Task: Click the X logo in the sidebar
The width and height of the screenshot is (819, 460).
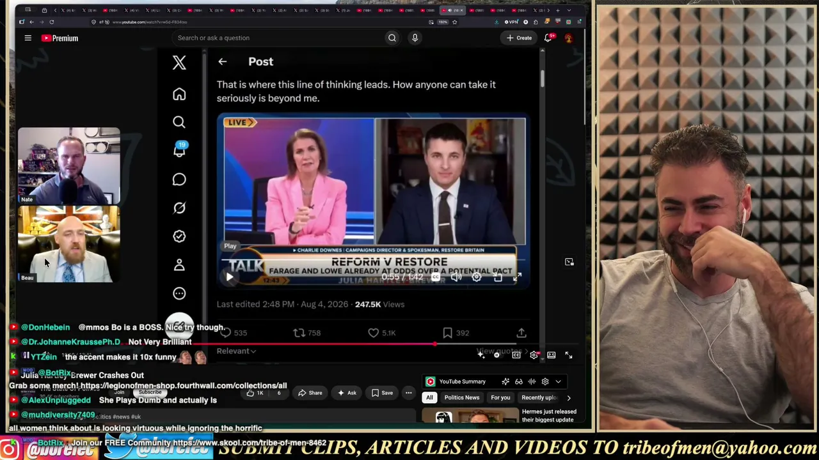Action: click(x=179, y=62)
